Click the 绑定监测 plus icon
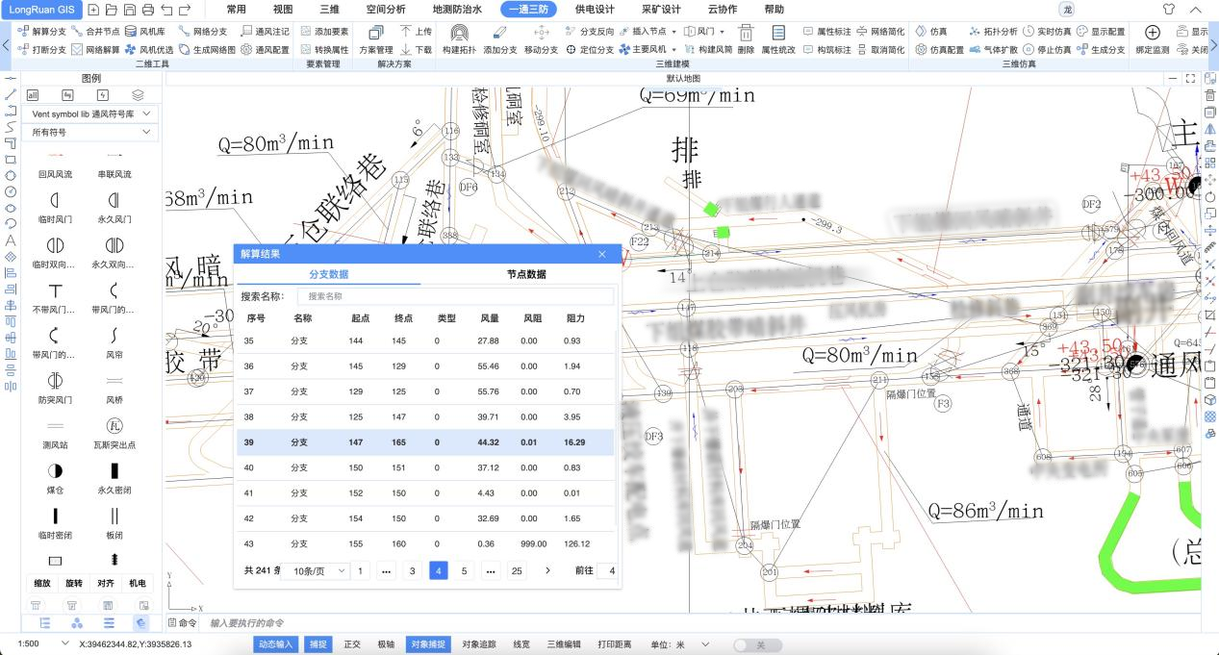1219x655 pixels. point(1152,35)
